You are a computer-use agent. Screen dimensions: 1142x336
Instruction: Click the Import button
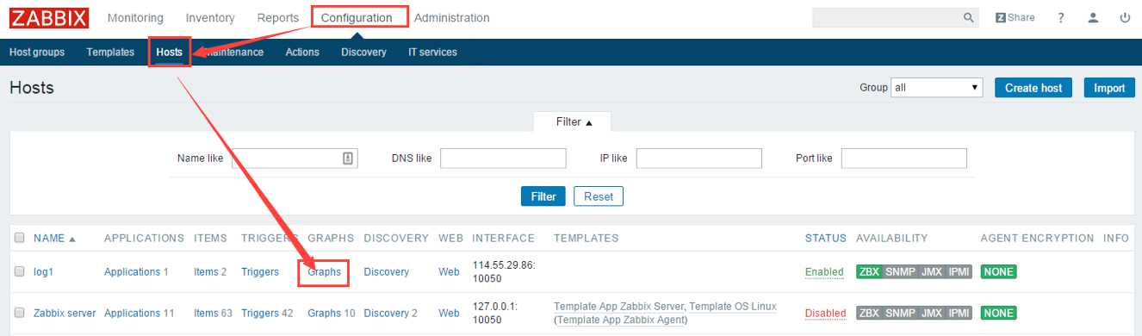tap(1109, 87)
